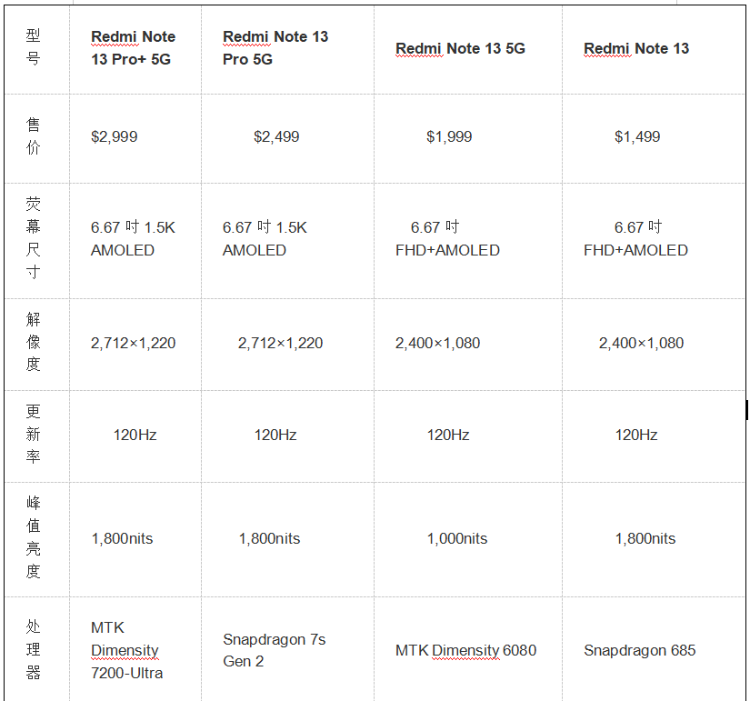The height and width of the screenshot is (701, 750).
Task: Select the 荧幕尺寸 row header
Action: tap(34, 237)
